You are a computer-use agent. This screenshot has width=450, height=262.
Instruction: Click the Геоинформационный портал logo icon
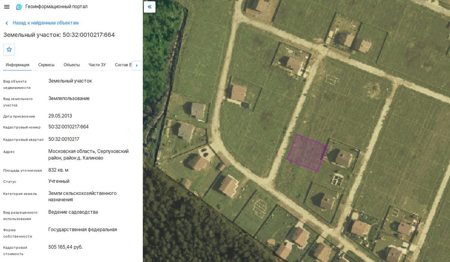[19, 7]
